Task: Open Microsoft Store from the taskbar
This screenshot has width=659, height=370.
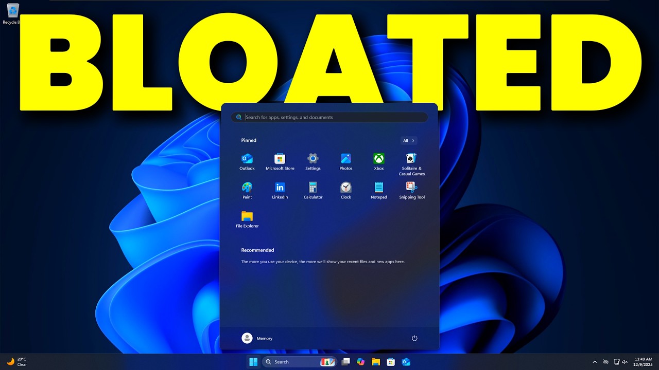Action: pyautogui.click(x=391, y=362)
